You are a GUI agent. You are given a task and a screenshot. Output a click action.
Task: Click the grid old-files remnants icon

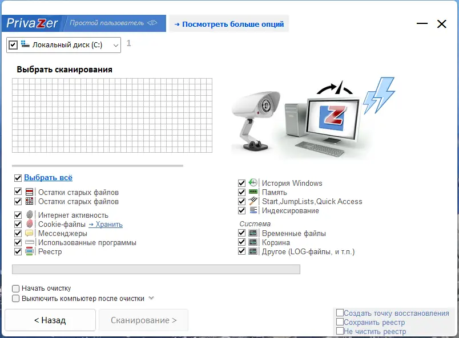coord(29,201)
